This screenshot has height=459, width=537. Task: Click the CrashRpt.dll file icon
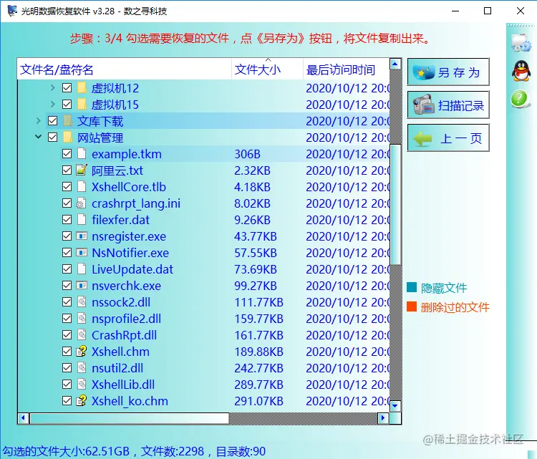(x=82, y=334)
